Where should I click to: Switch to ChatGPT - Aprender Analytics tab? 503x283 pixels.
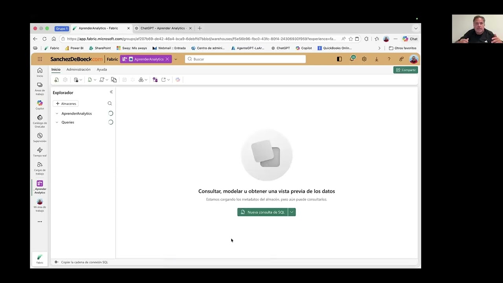(x=163, y=28)
